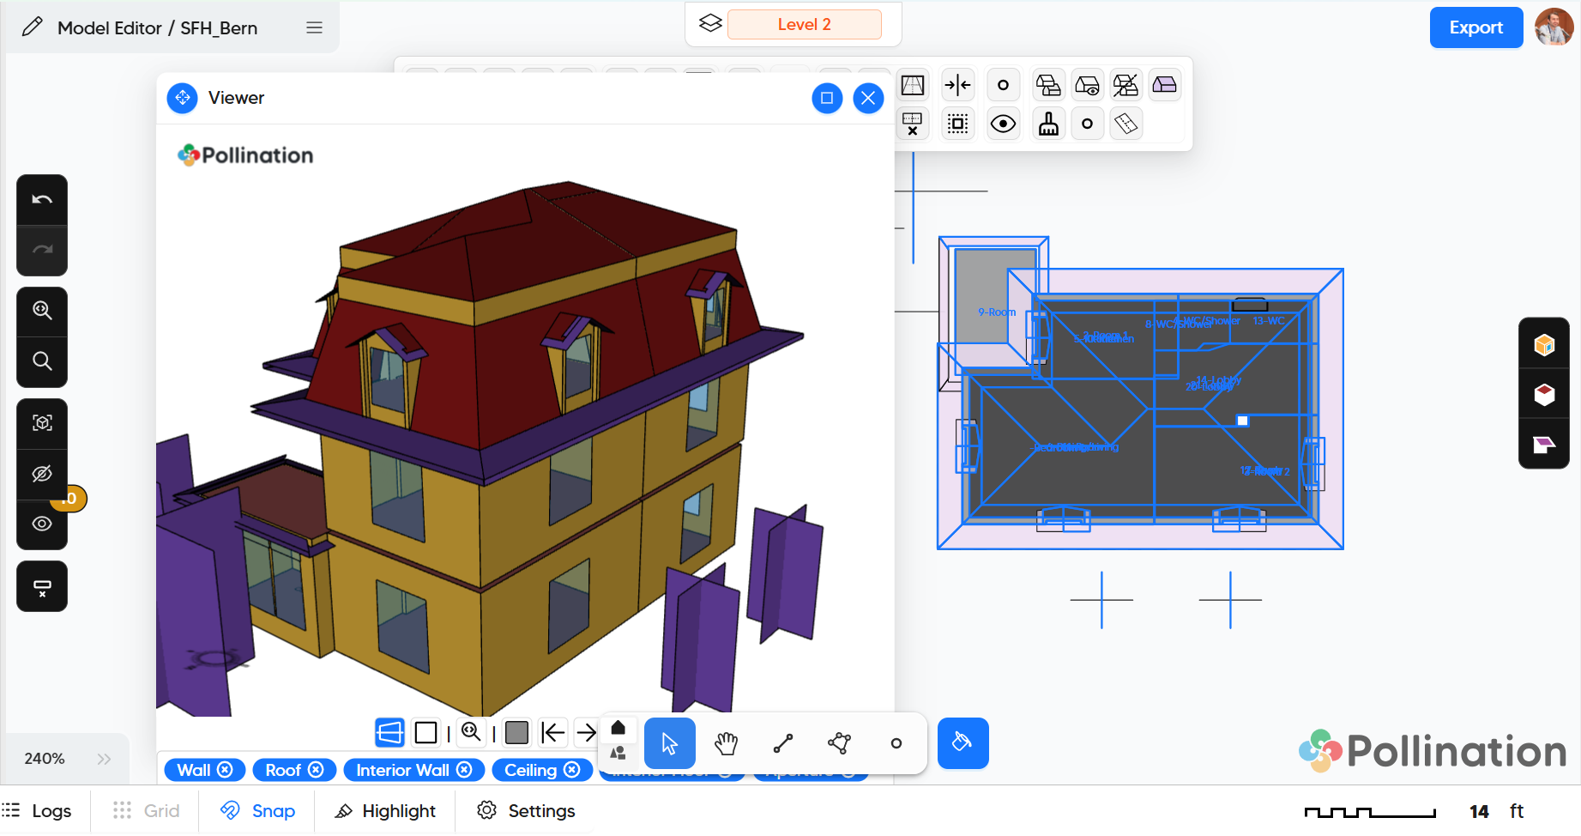This screenshot has width=1581, height=836.
Task: Open hamburger menu beside SFH_Bern
Action: point(314,28)
